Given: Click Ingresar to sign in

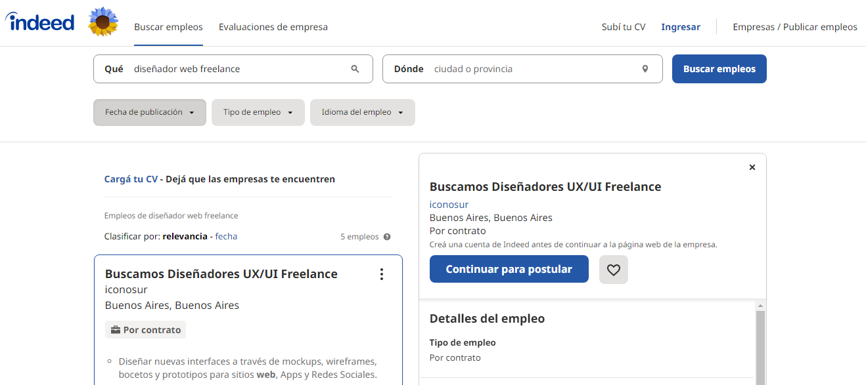Looking at the screenshot, I should 680,27.
